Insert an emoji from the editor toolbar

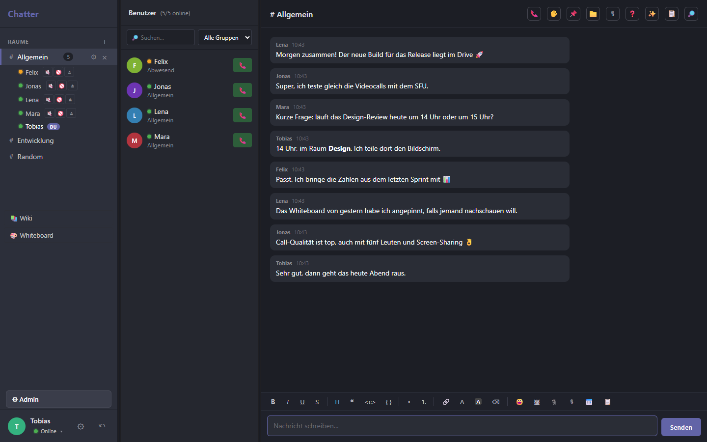coord(519,402)
